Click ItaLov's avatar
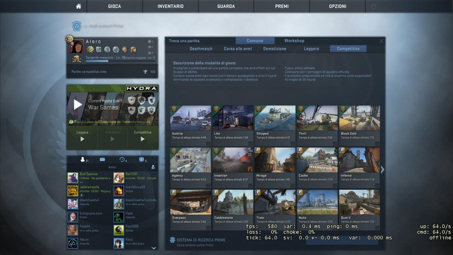The image size is (453, 255). pyautogui.click(x=73, y=243)
